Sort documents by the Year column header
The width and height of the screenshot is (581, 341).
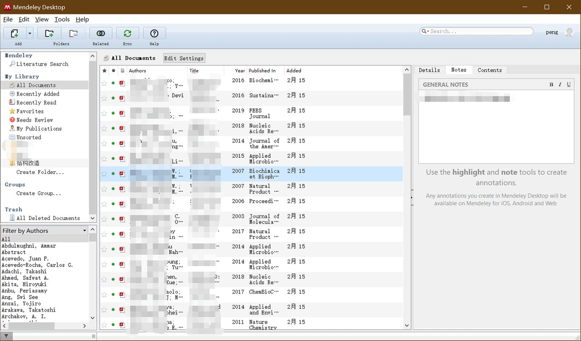(x=236, y=71)
